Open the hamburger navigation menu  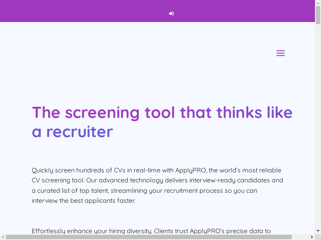pos(280,53)
